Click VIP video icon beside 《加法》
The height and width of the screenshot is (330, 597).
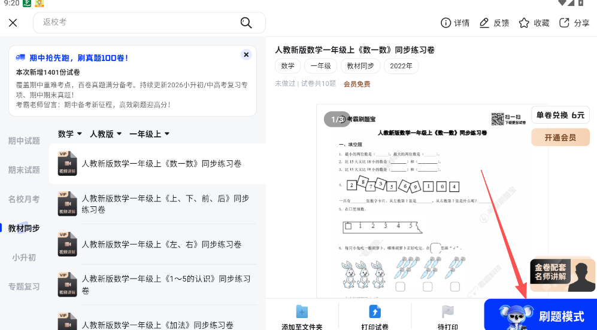[68, 321]
